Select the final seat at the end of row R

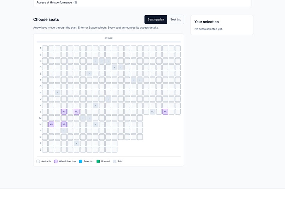click(x=115, y=144)
